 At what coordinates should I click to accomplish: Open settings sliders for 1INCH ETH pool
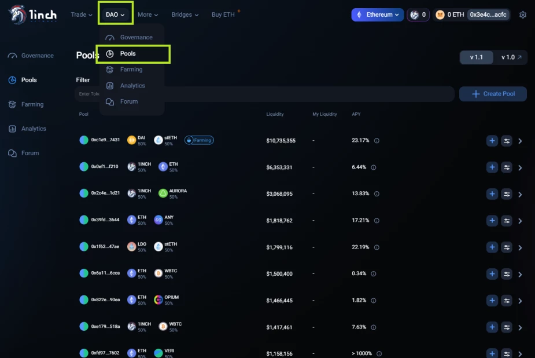click(x=507, y=167)
